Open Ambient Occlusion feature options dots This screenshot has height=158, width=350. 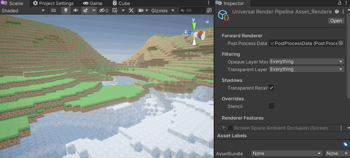tap(341, 128)
